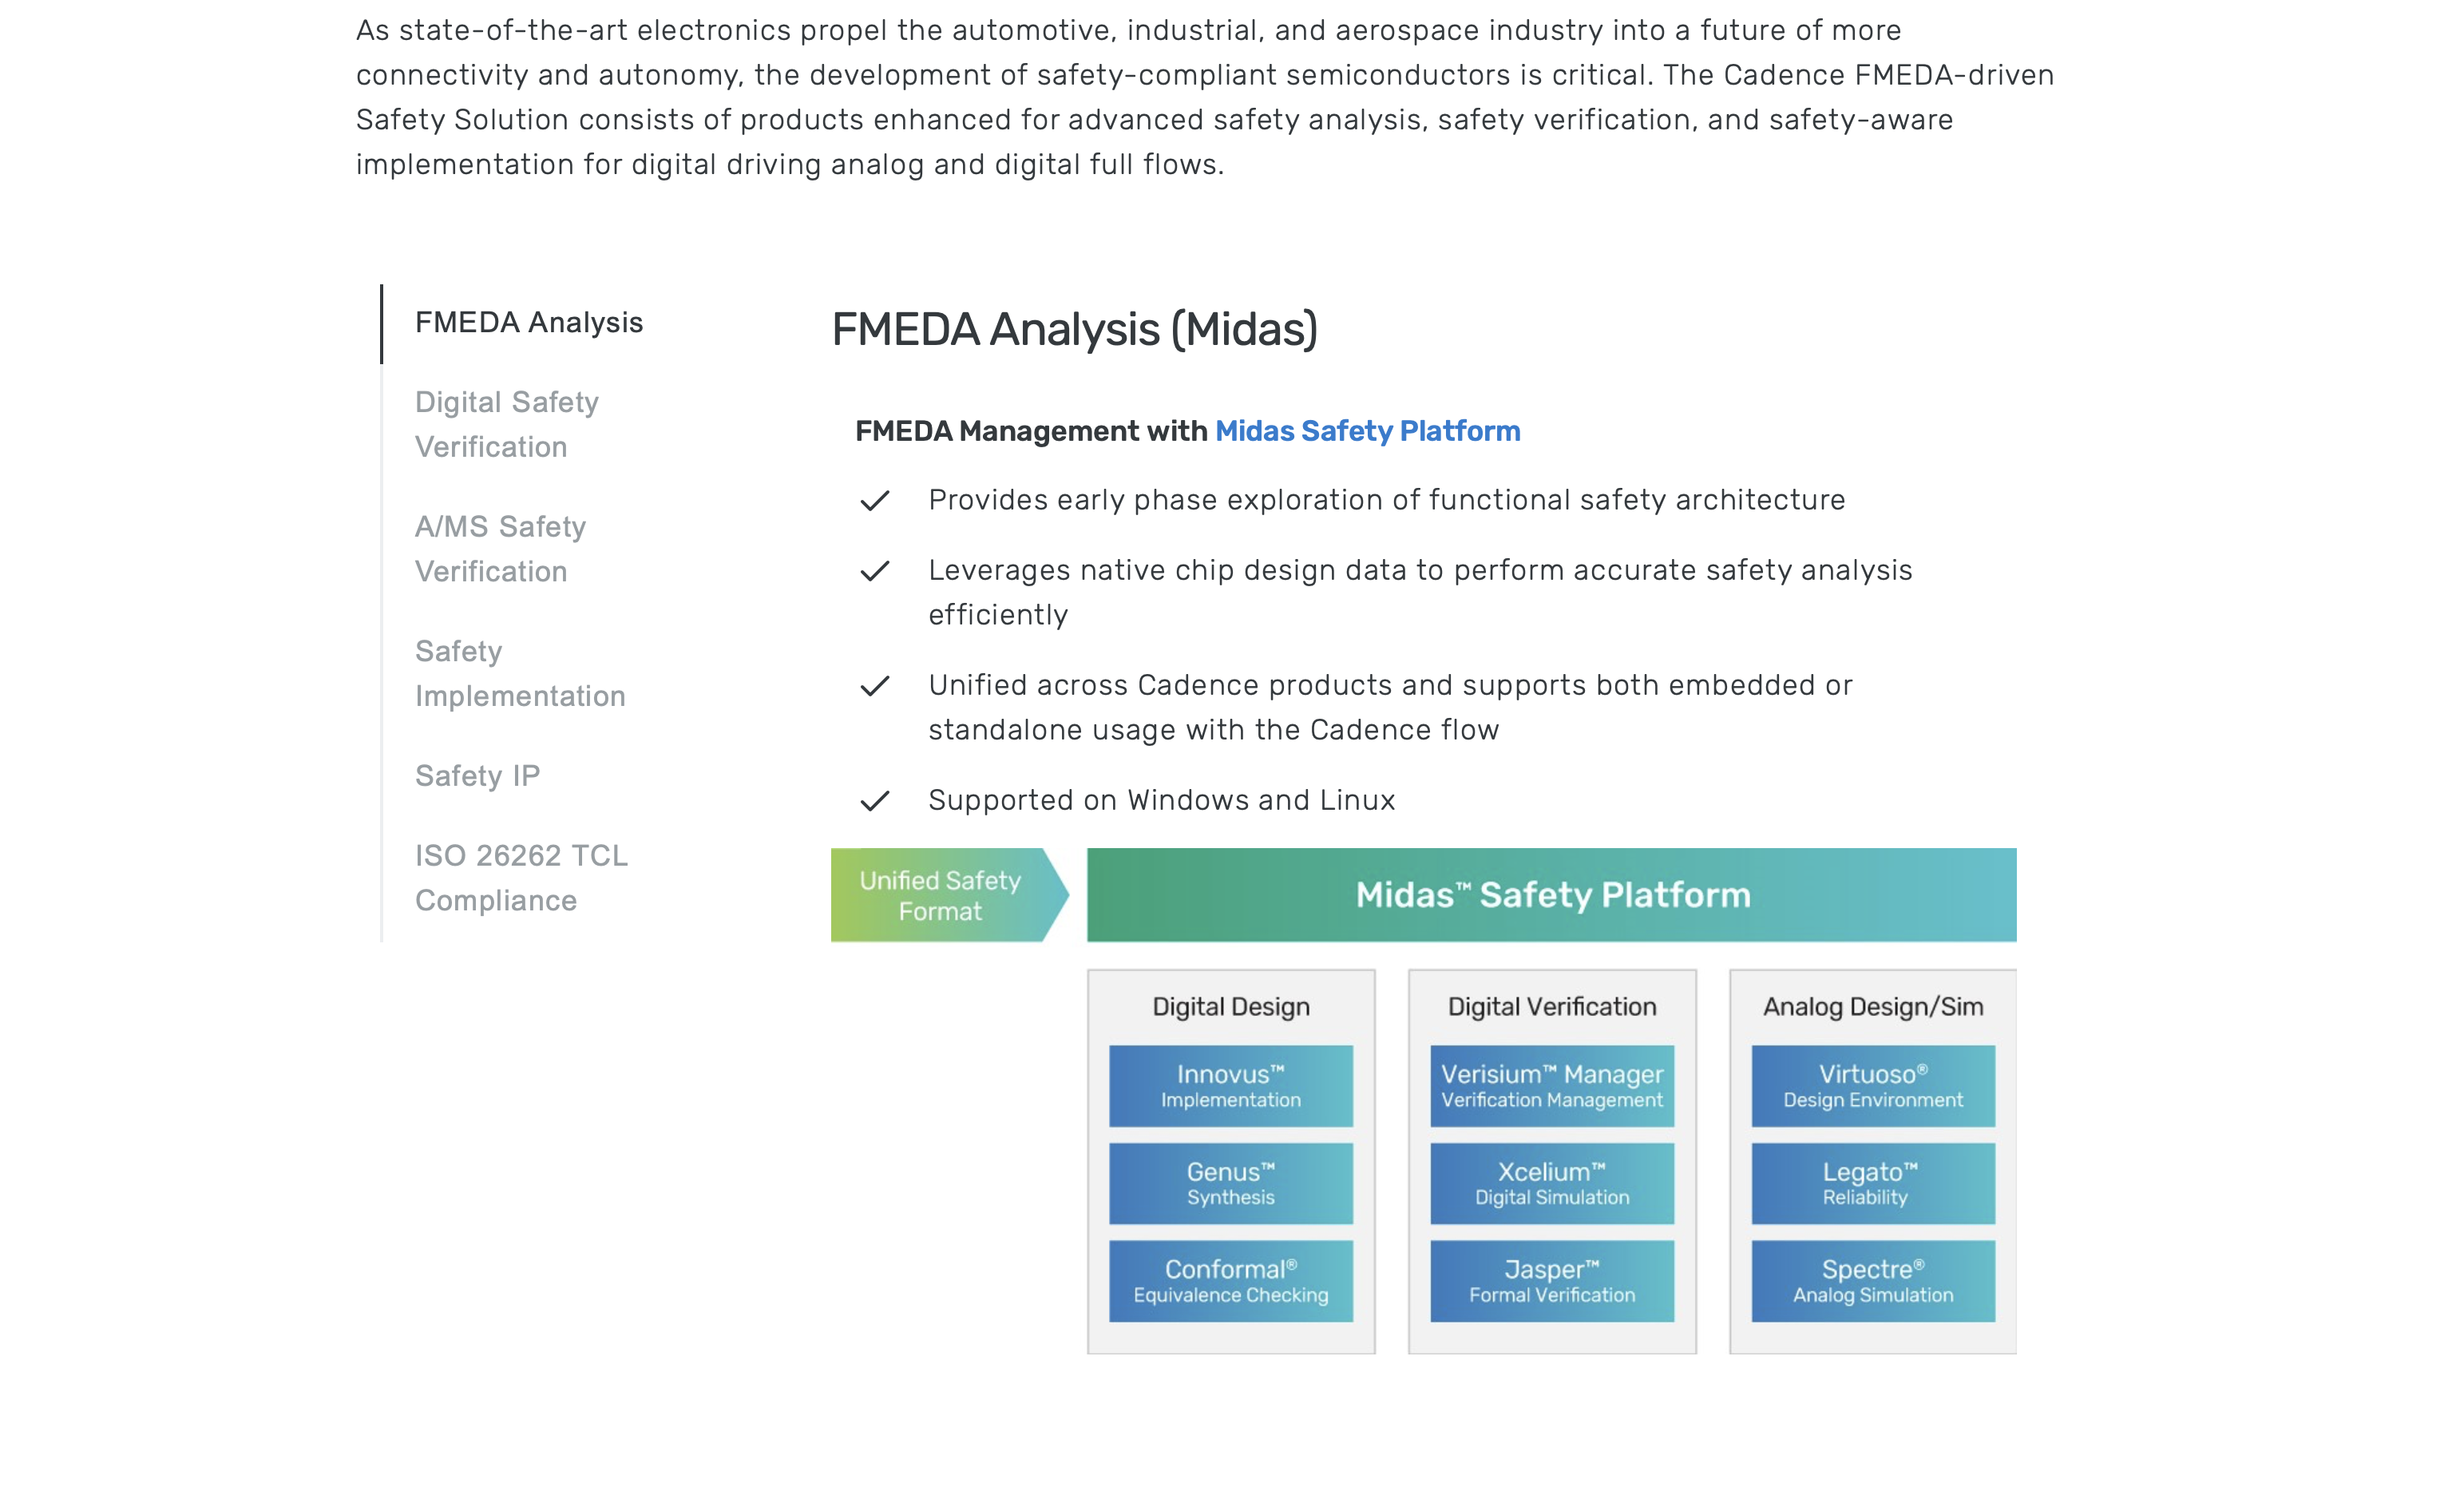
Task: Click the Conformal Equivalence Checking tile
Action: pos(1231,1281)
